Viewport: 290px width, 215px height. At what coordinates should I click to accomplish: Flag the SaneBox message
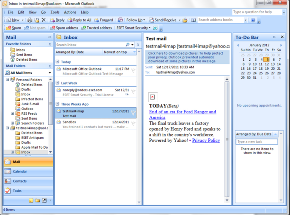[133, 123]
